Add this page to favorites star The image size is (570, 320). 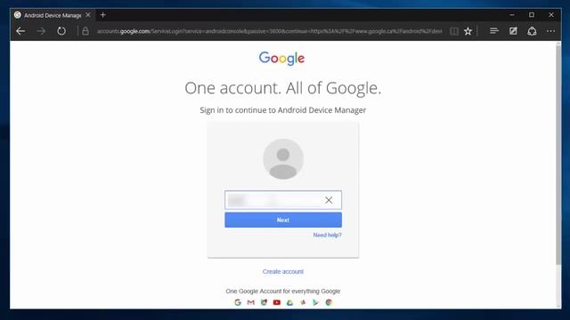[468, 31]
